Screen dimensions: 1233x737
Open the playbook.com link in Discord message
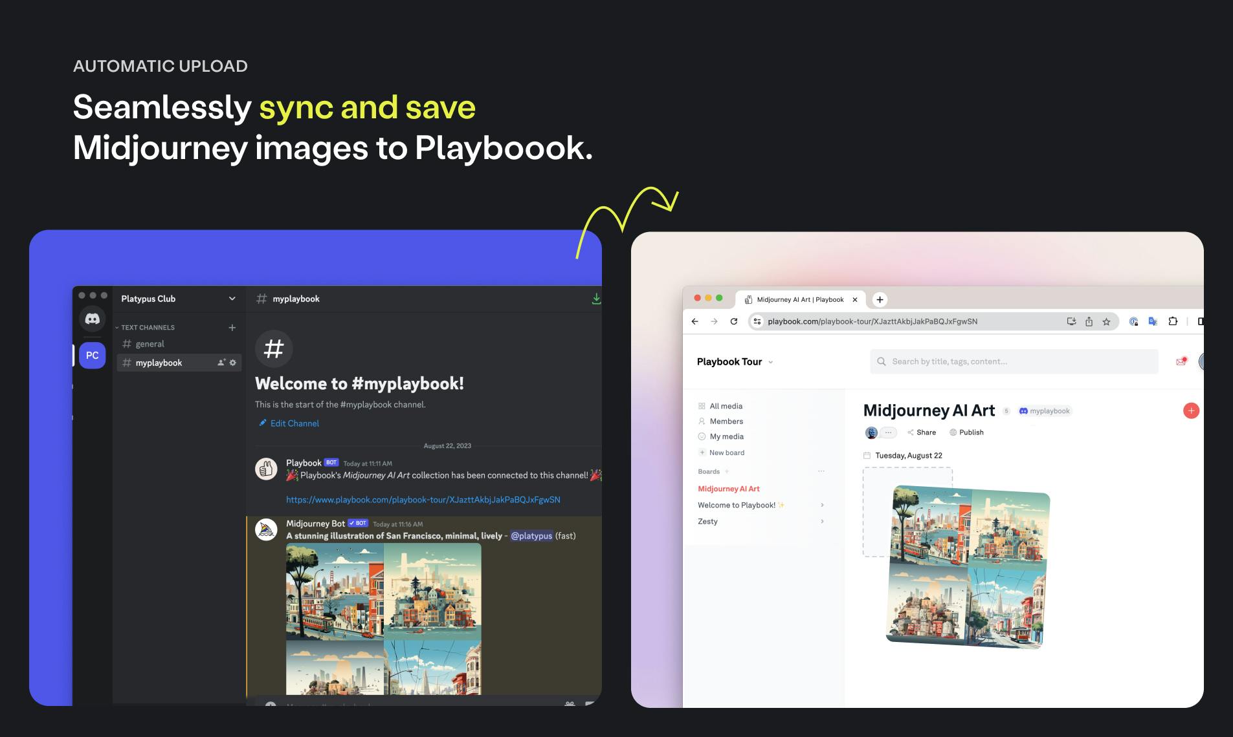click(423, 500)
